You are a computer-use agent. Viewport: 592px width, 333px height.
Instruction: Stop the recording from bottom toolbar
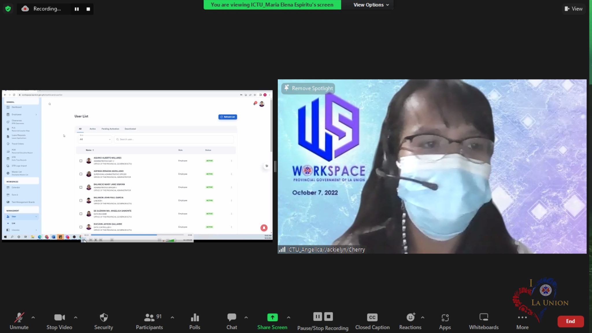pyautogui.click(x=328, y=317)
